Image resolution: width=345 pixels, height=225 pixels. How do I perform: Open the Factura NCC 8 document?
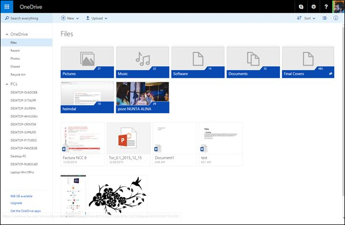83,144
